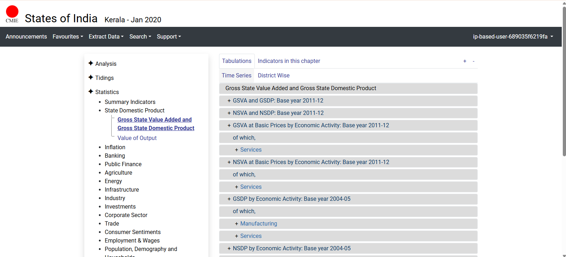The width and height of the screenshot is (566, 257).
Task: Click the red CMIE logo
Action: (12, 14)
